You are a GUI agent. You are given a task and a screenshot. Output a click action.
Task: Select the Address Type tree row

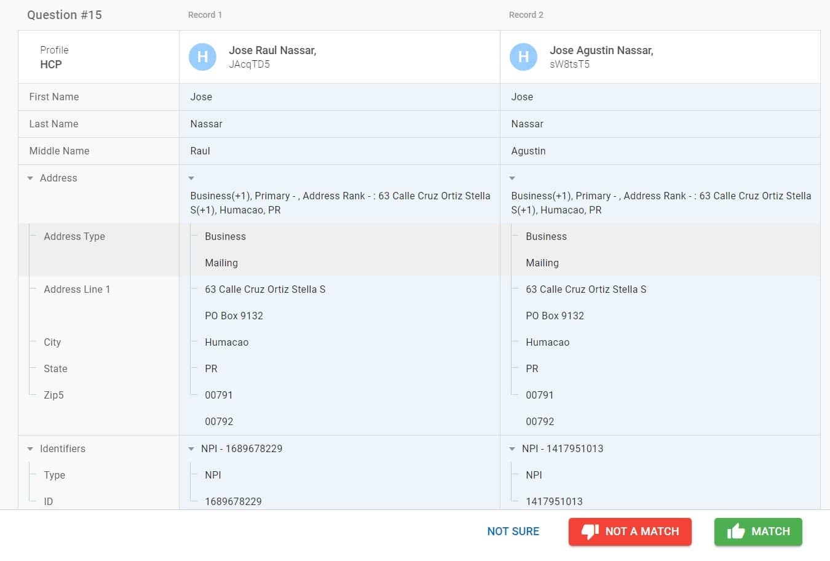(x=74, y=237)
